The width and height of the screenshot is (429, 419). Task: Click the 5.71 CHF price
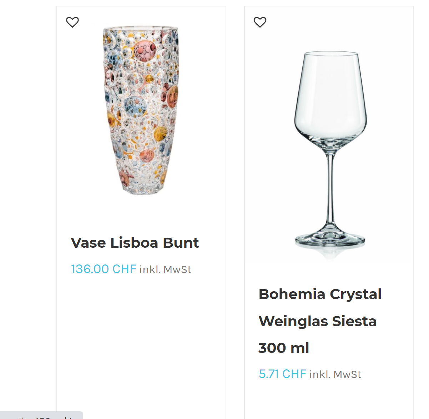(x=282, y=374)
